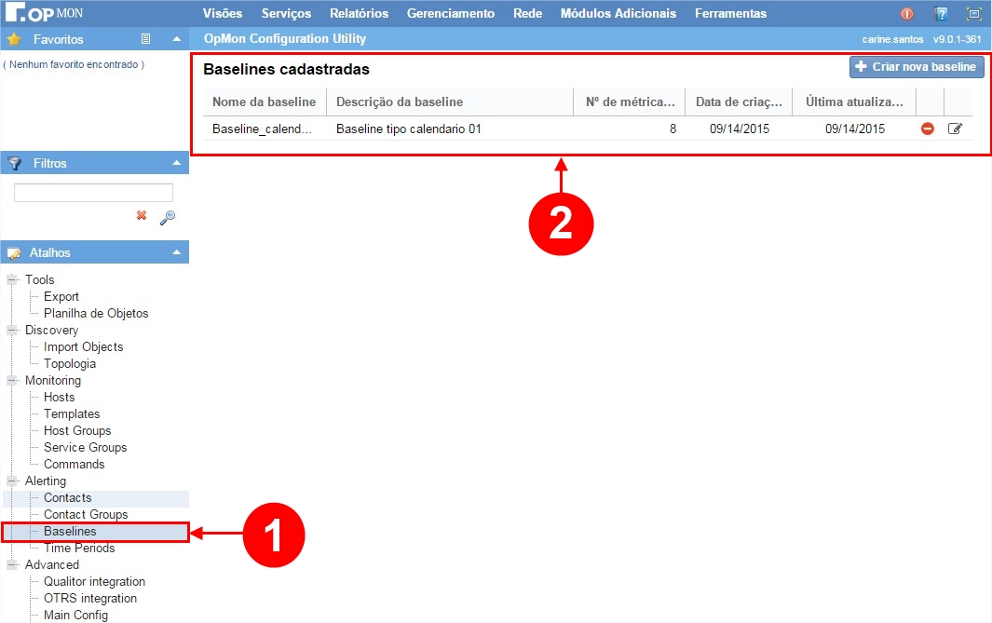Open the Módulos Adicionais menu
This screenshot has width=992, height=623.
coord(618,14)
